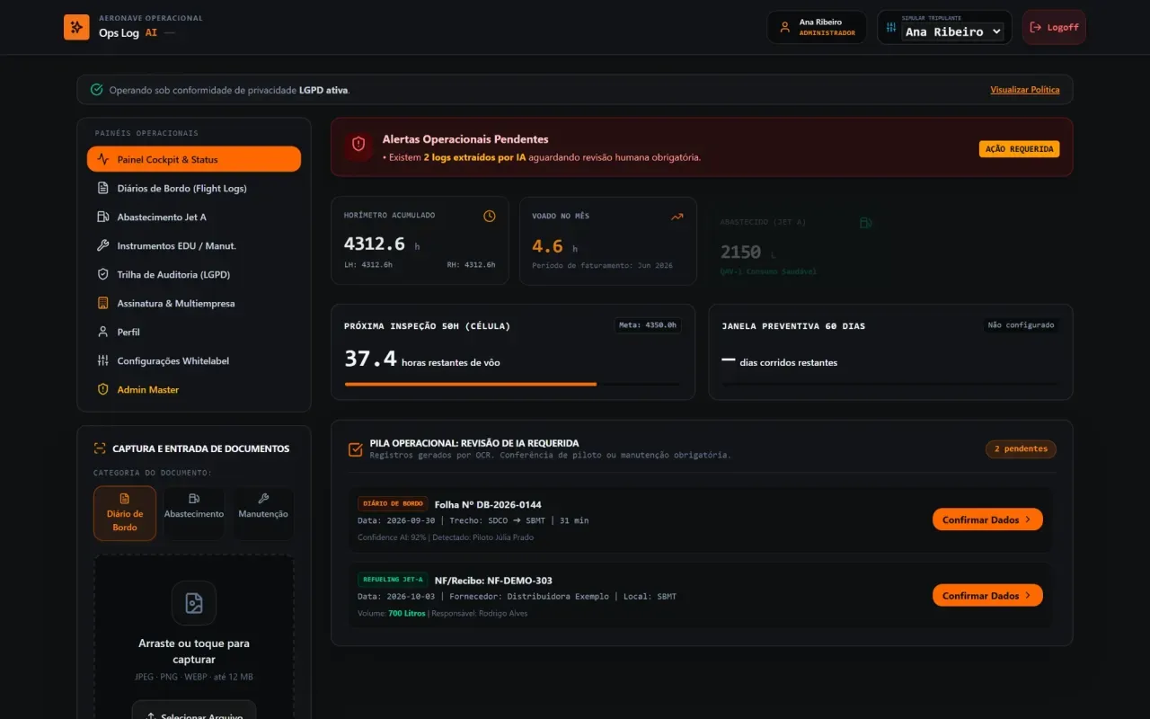Open Diários de Bordo (Flight Logs) panel
Image resolution: width=1150 pixels, height=719 pixels.
tap(194, 188)
